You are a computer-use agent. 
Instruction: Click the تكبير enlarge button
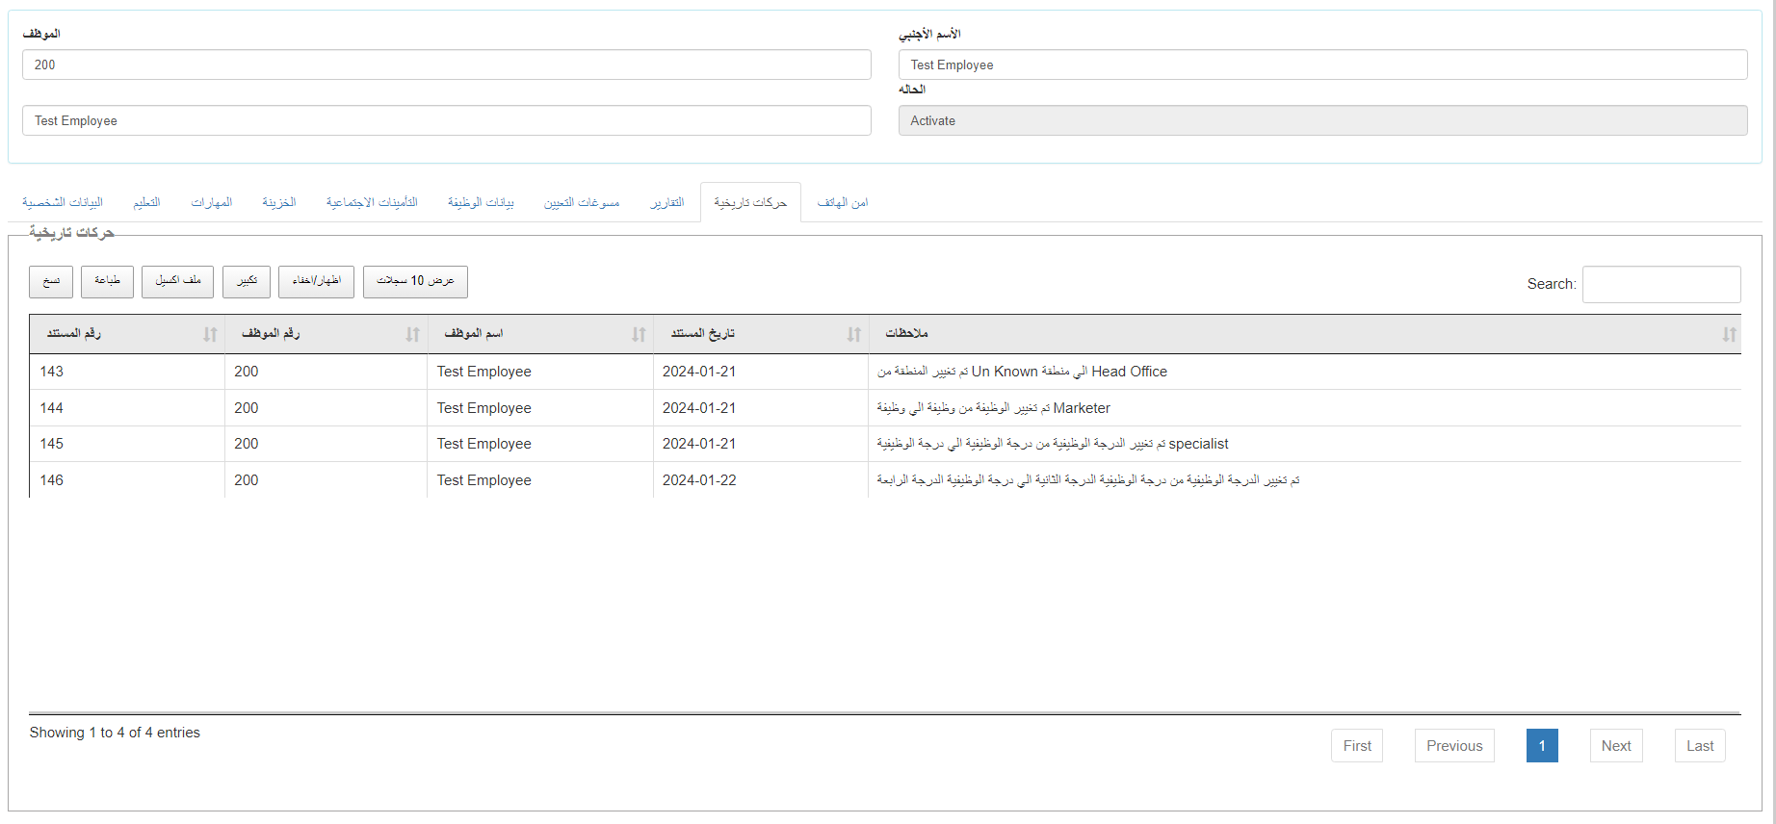247,281
